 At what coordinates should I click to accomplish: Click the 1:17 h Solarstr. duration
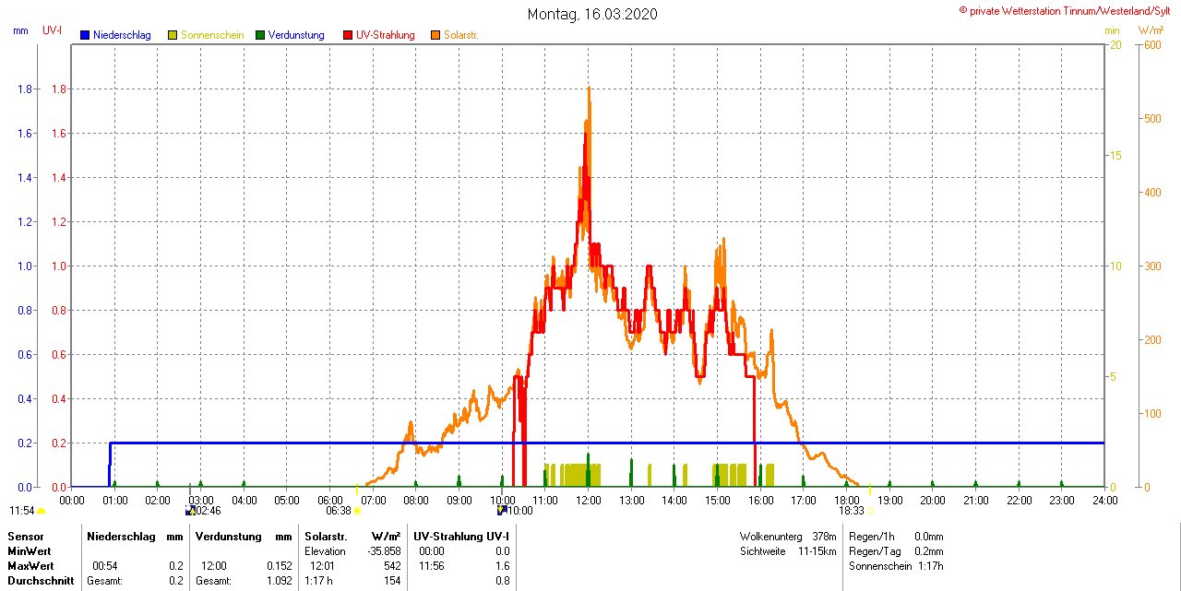[x=319, y=581]
